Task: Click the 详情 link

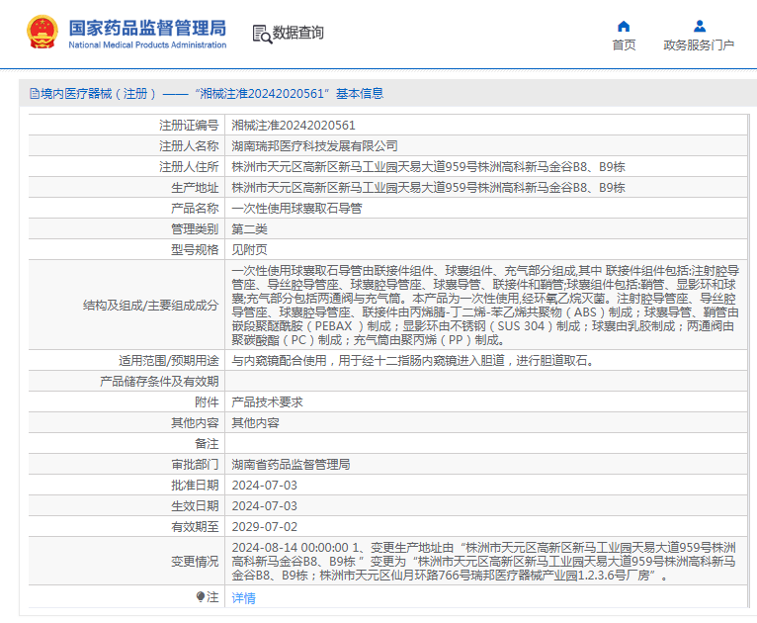Action: point(244,598)
